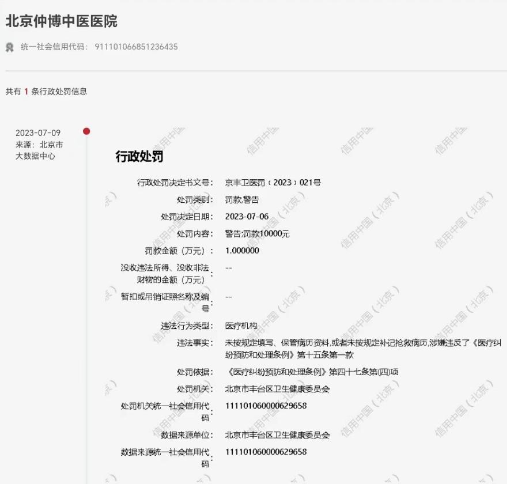
Task: Select authority credit code 111101060000629658
Action: click(267, 406)
